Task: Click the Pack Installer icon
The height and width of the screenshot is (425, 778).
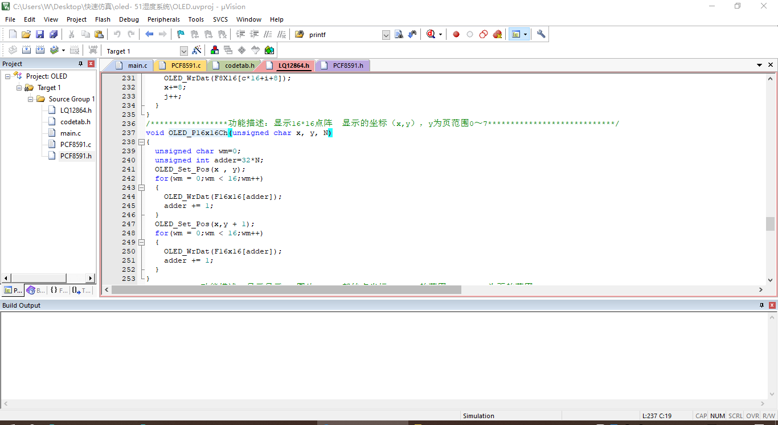Action: click(269, 50)
